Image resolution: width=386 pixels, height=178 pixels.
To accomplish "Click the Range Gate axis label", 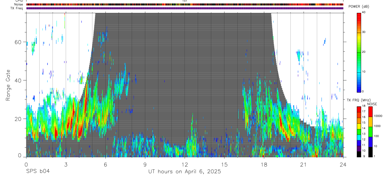I will 8,85.
